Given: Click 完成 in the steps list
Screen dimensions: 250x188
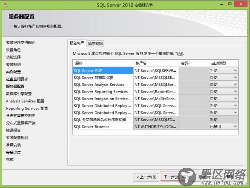Looking at the screenshot, I should click(x=10, y=160).
